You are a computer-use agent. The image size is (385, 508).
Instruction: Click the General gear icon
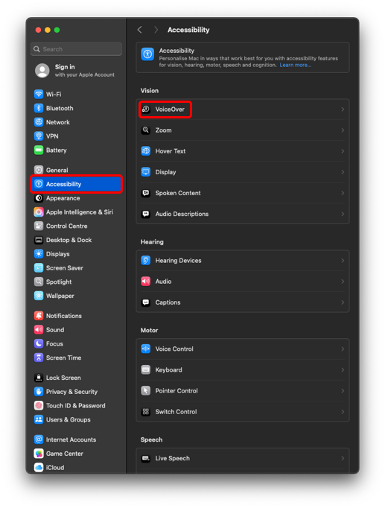[39, 170]
